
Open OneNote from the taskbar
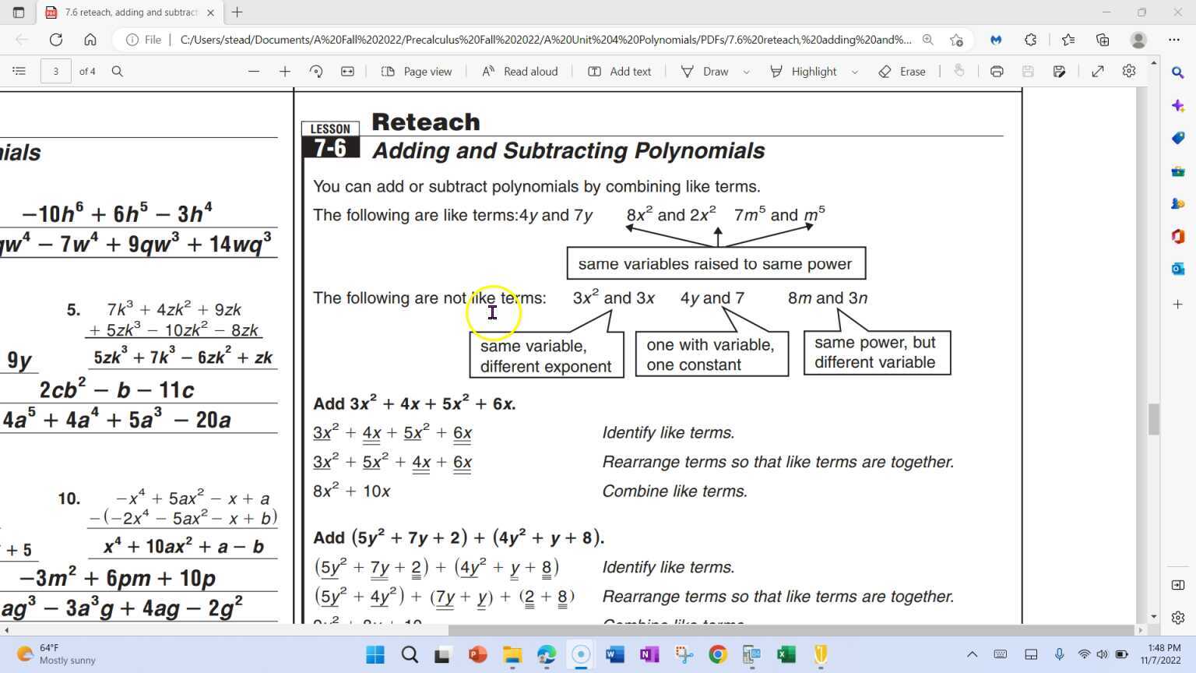click(649, 654)
